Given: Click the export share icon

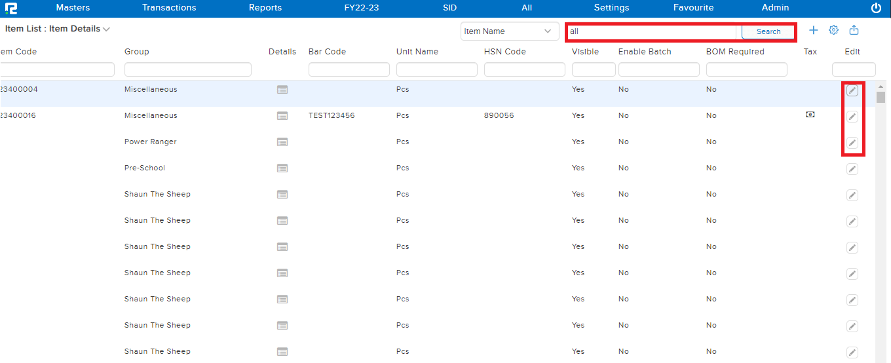Looking at the screenshot, I should pos(854,30).
